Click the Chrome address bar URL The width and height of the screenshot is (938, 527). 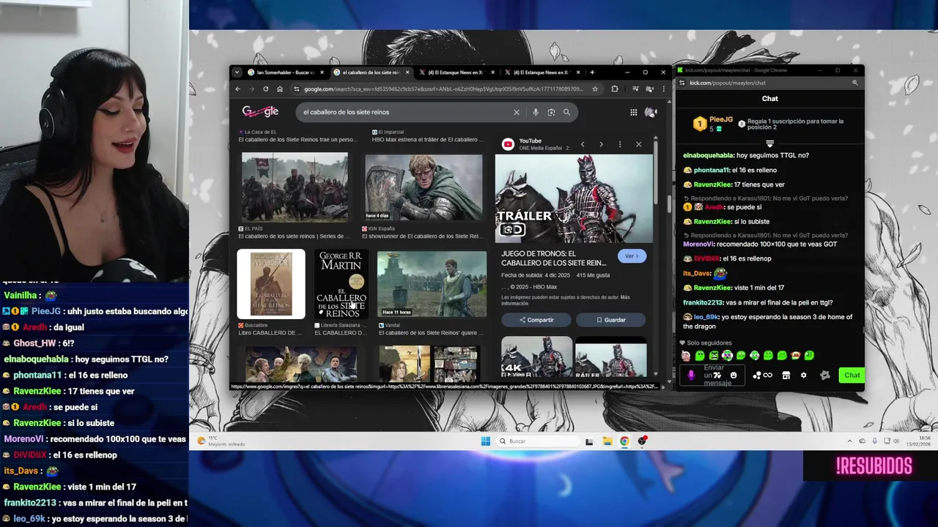tap(443, 89)
